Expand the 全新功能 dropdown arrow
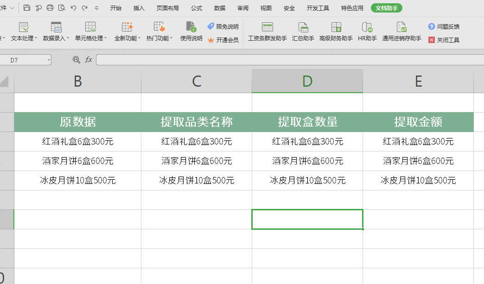The image size is (484, 284). 139,38
